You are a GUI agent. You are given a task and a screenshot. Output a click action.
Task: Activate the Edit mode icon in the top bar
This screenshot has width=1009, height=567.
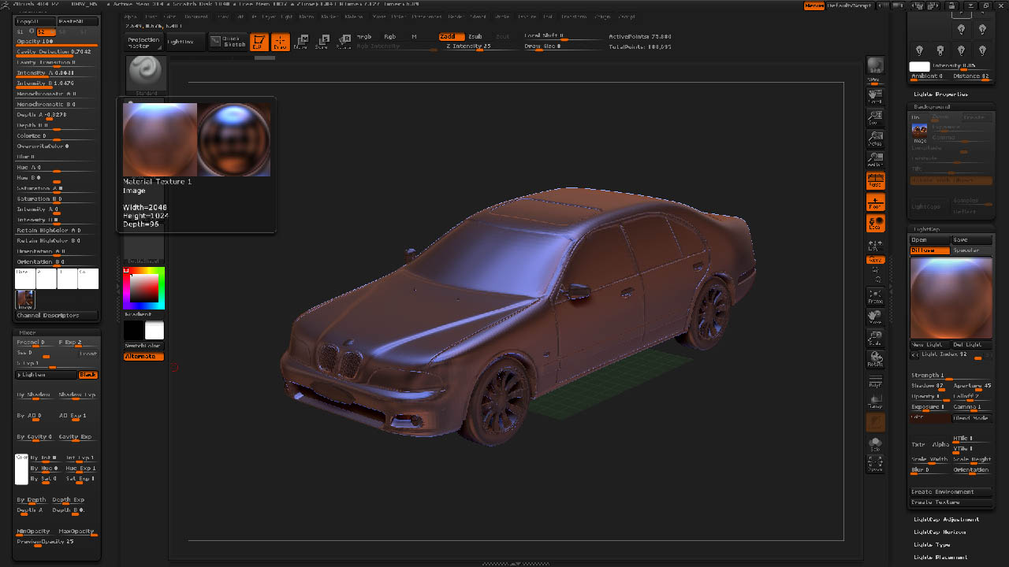pyautogui.click(x=259, y=42)
